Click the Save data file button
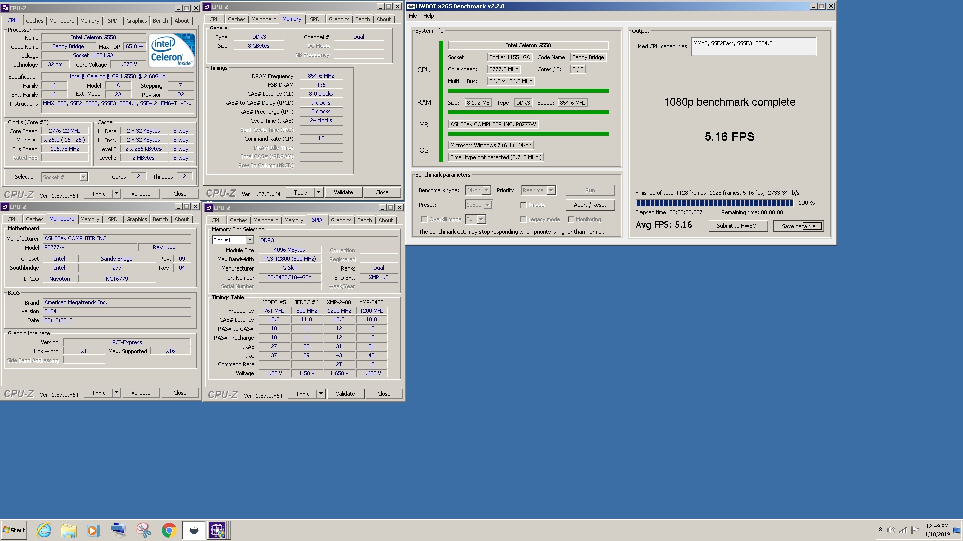The image size is (963, 541). (x=798, y=226)
